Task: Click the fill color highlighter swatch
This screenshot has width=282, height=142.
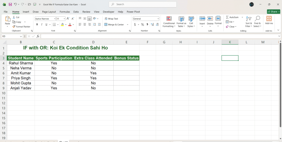Action: (63, 24)
